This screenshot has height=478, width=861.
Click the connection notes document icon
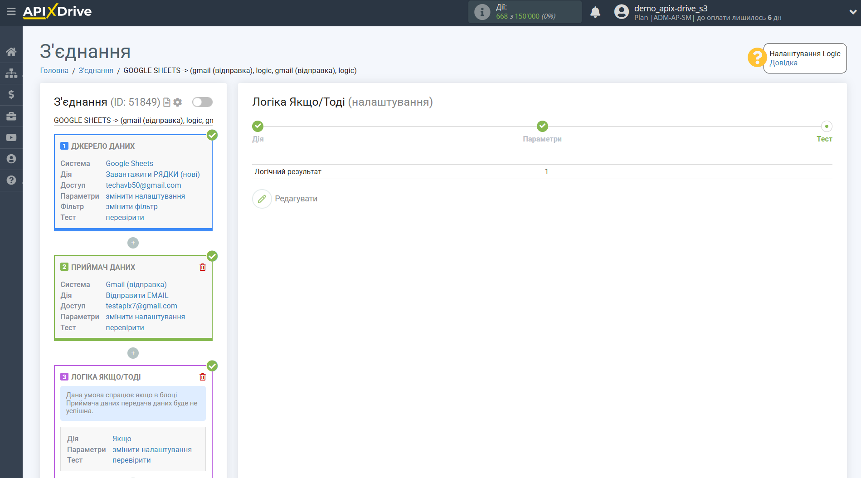coord(167,102)
